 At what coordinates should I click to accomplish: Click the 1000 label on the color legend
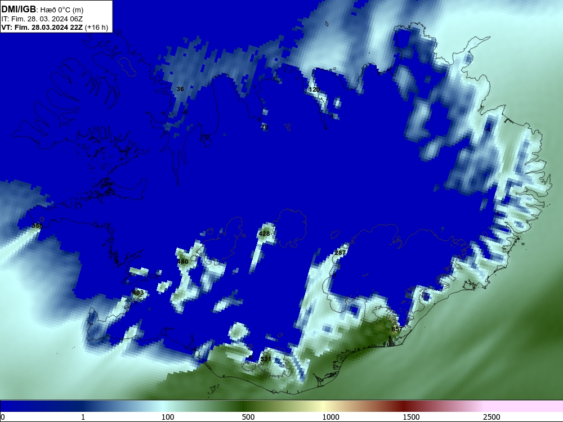pos(330,417)
